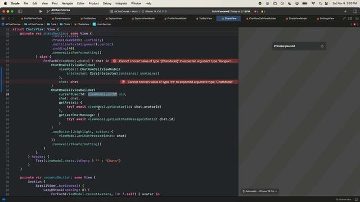Open AIChatCourse project in jump bar
Viewport: 360px width, 202px height.
[x=11, y=24]
